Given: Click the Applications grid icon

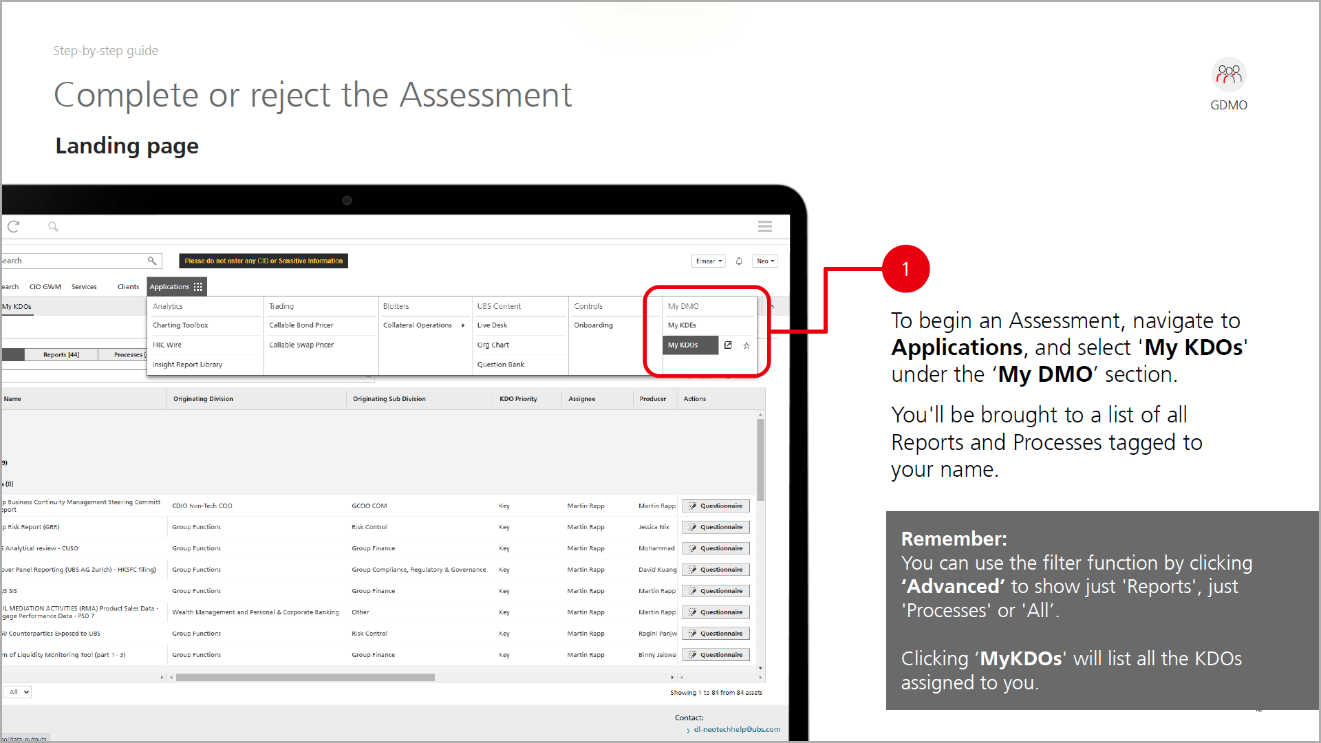Looking at the screenshot, I should (198, 287).
